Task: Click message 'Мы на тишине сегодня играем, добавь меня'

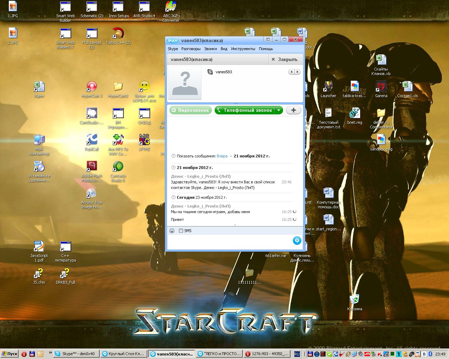Action: pyautogui.click(x=210, y=212)
